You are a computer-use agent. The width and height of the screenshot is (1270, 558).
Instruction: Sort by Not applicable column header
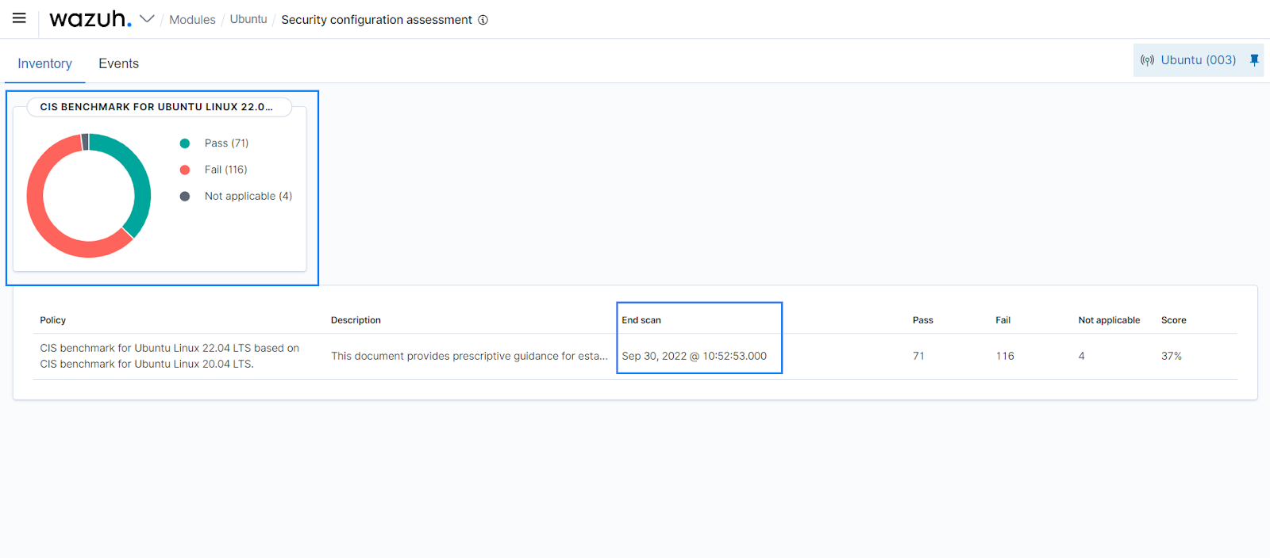click(1109, 320)
